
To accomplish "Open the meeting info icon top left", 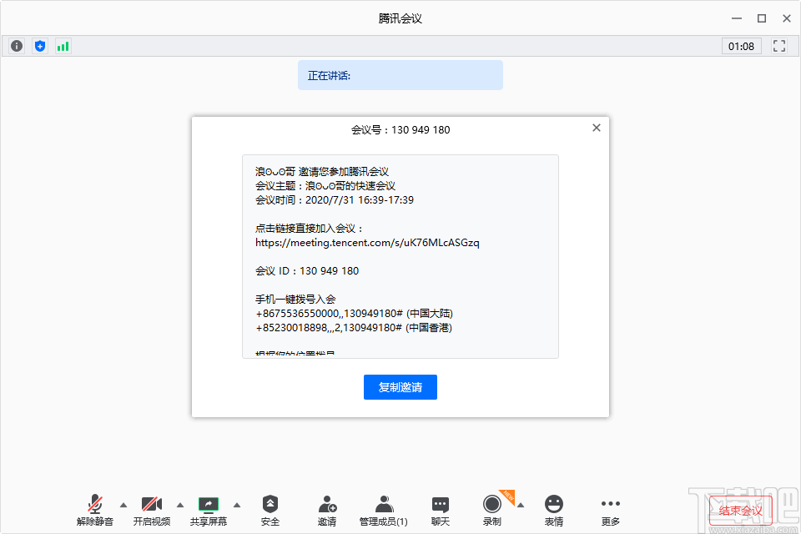I will [x=16, y=46].
